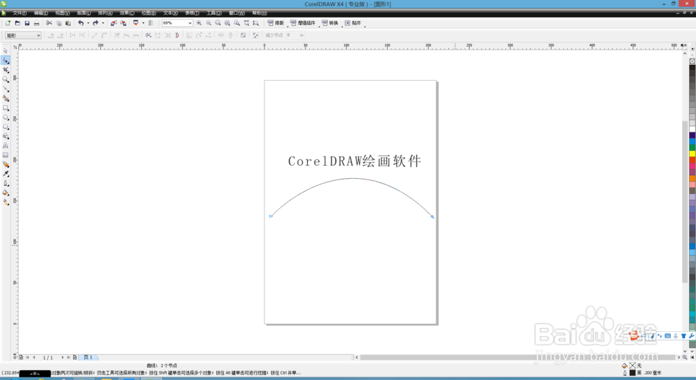Click the CorelDRAW绘画软件 text object
The height and width of the screenshot is (380, 696).
[x=354, y=161]
